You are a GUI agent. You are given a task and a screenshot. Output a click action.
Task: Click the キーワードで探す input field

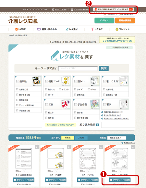click(x=78, y=68)
